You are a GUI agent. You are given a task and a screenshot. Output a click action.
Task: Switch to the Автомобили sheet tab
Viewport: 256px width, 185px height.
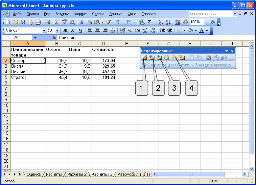coord(129,174)
